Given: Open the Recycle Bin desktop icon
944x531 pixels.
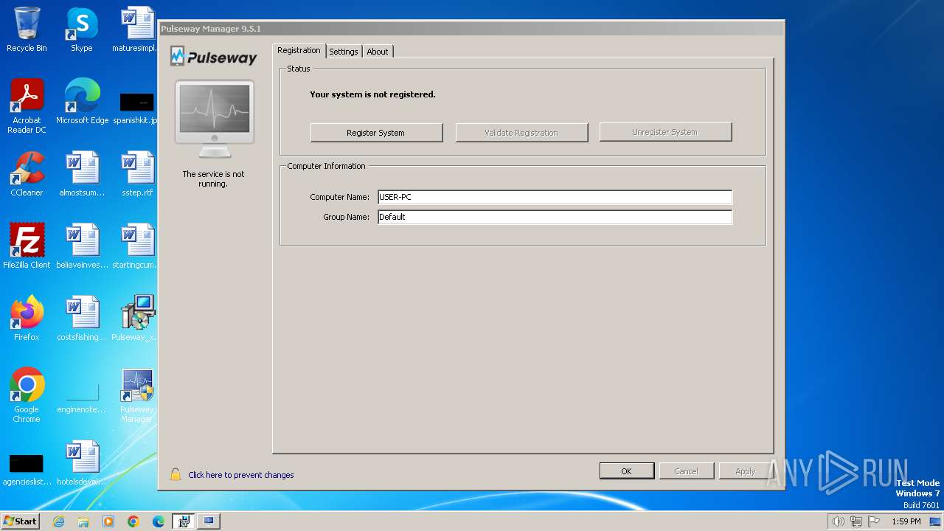Looking at the screenshot, I should [x=27, y=29].
